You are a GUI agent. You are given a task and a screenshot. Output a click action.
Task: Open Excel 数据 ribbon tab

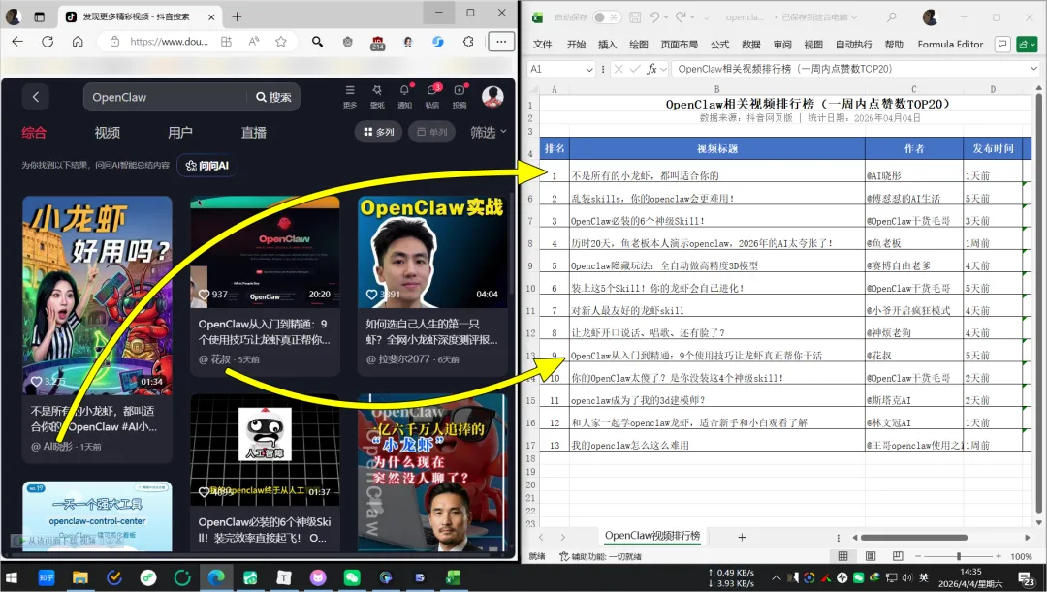tap(751, 44)
